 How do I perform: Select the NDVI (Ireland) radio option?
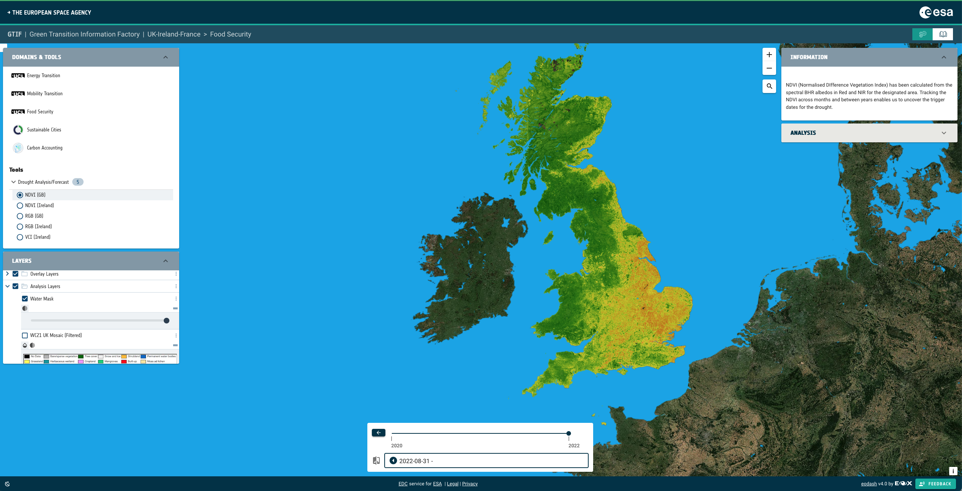[x=20, y=206]
